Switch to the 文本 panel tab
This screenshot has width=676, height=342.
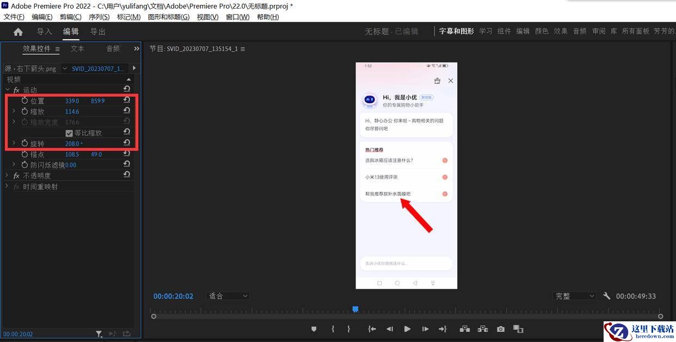[x=78, y=49]
